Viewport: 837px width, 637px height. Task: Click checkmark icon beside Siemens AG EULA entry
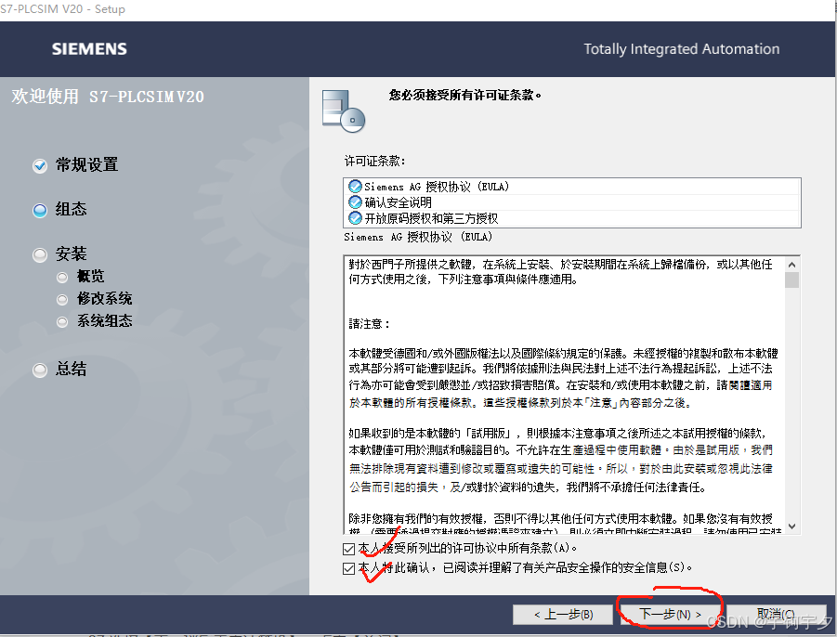(355, 187)
